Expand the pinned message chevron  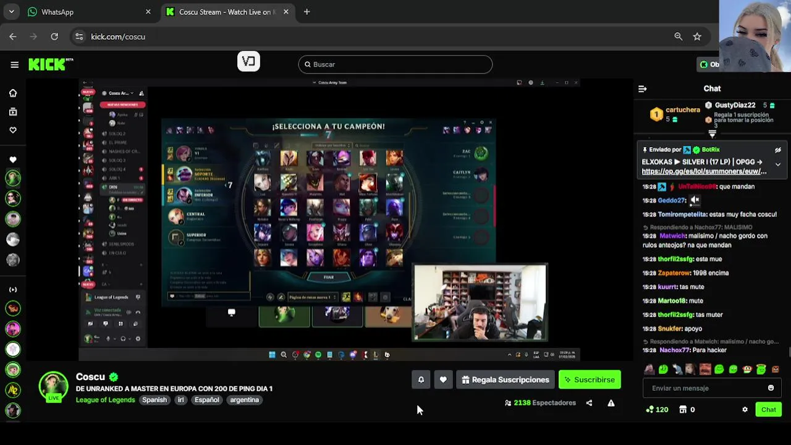(x=778, y=164)
